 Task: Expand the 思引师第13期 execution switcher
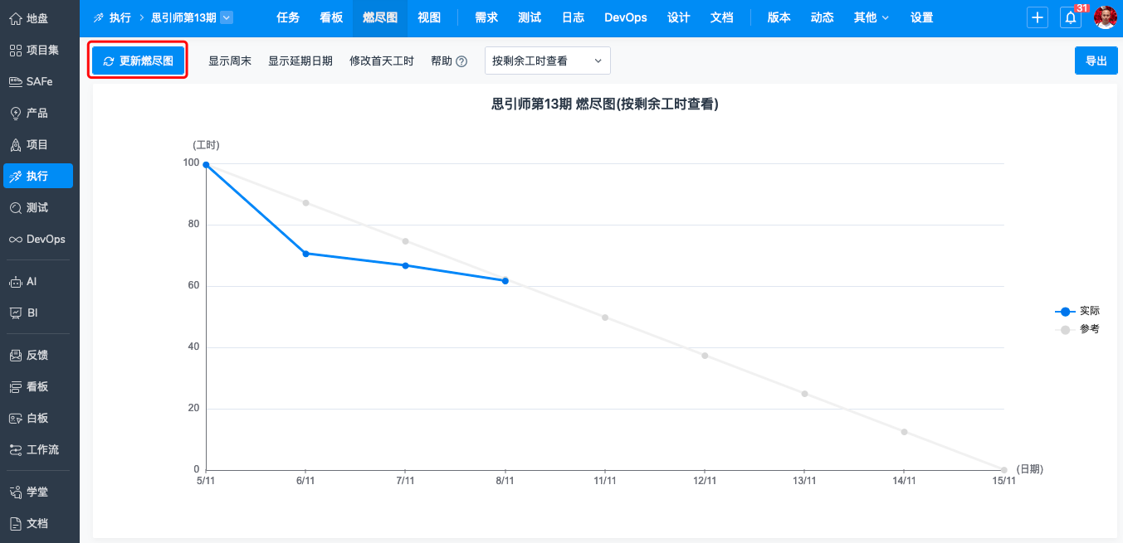click(227, 17)
